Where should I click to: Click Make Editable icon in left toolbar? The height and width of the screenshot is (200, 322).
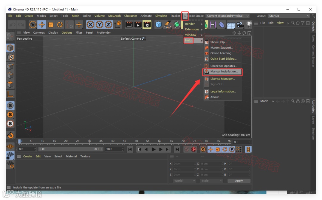(10, 37)
